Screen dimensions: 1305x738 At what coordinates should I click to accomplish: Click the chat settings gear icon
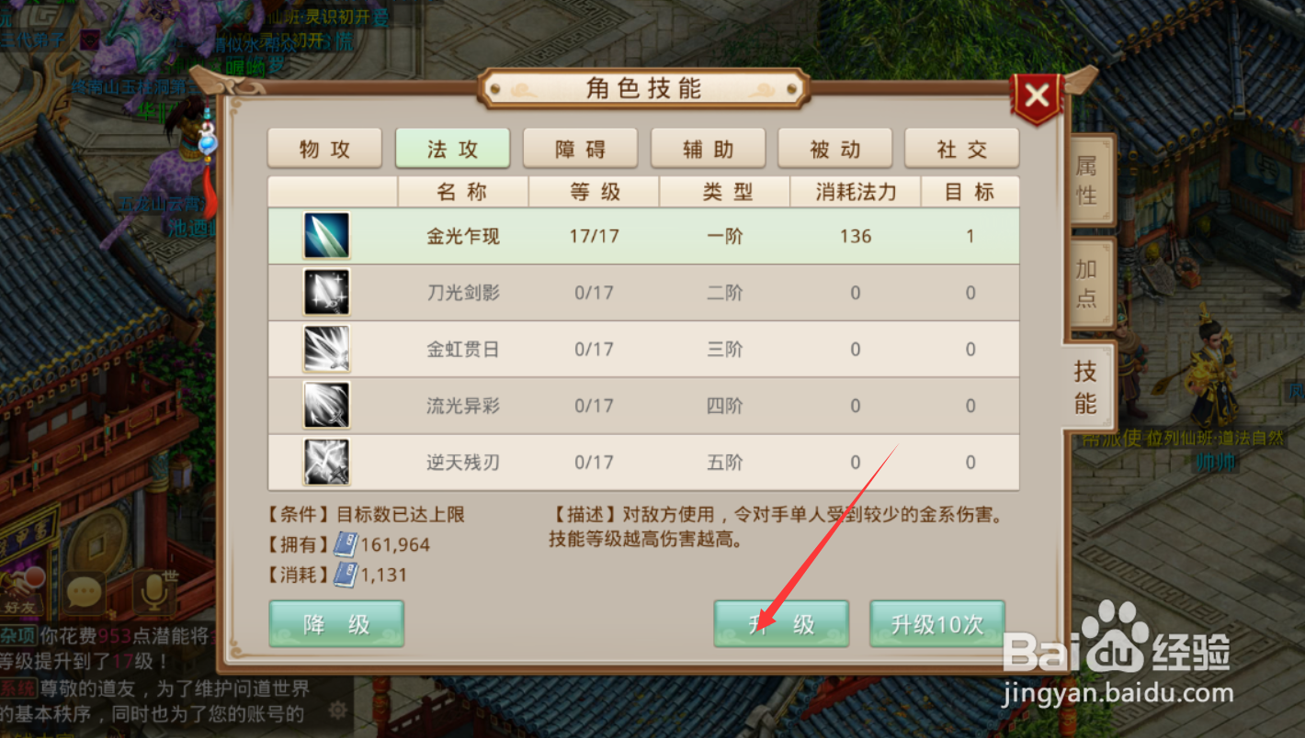click(x=337, y=710)
